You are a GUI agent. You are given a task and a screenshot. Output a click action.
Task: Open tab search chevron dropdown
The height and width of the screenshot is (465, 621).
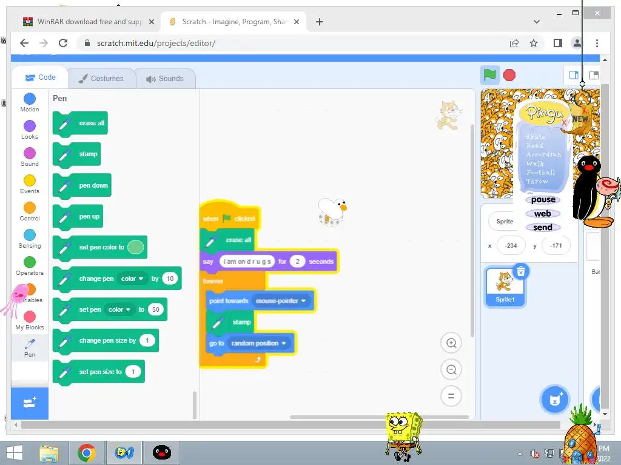tap(537, 22)
